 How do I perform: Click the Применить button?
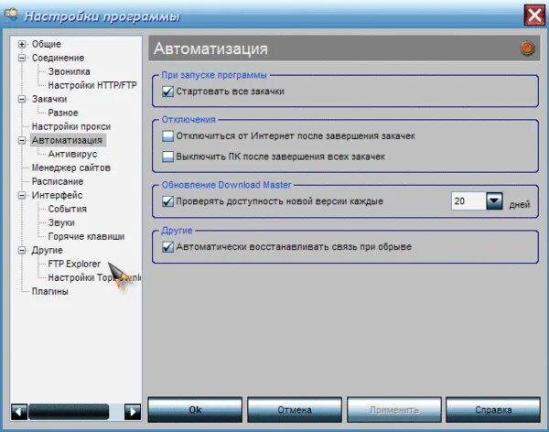pyautogui.click(x=394, y=410)
